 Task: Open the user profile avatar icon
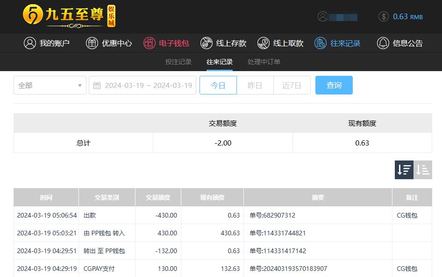tap(322, 16)
